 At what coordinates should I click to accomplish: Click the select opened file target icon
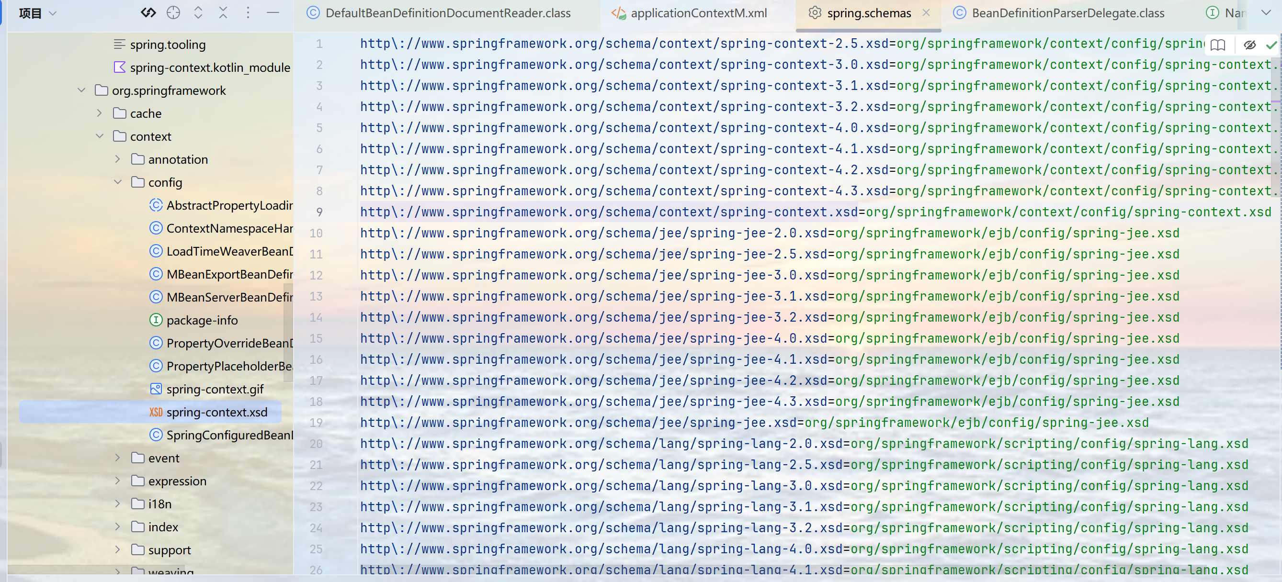coord(173,13)
